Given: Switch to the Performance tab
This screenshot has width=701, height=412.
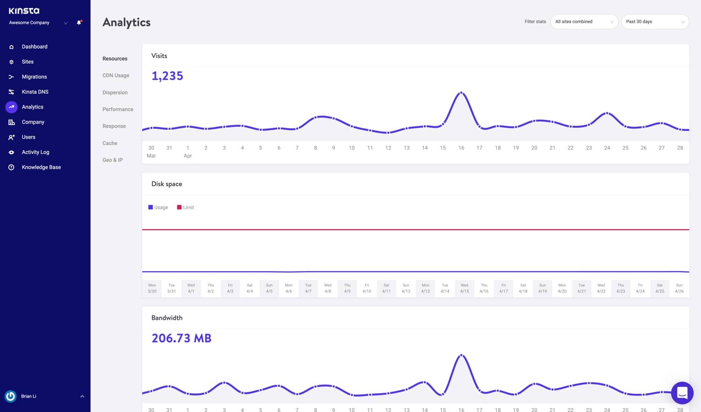Looking at the screenshot, I should 118,109.
